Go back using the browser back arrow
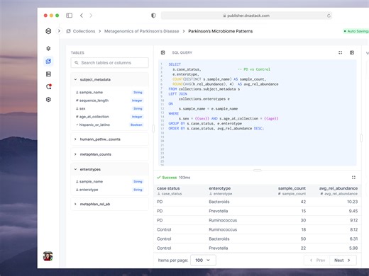The height and width of the screenshot is (276, 369). point(82,16)
